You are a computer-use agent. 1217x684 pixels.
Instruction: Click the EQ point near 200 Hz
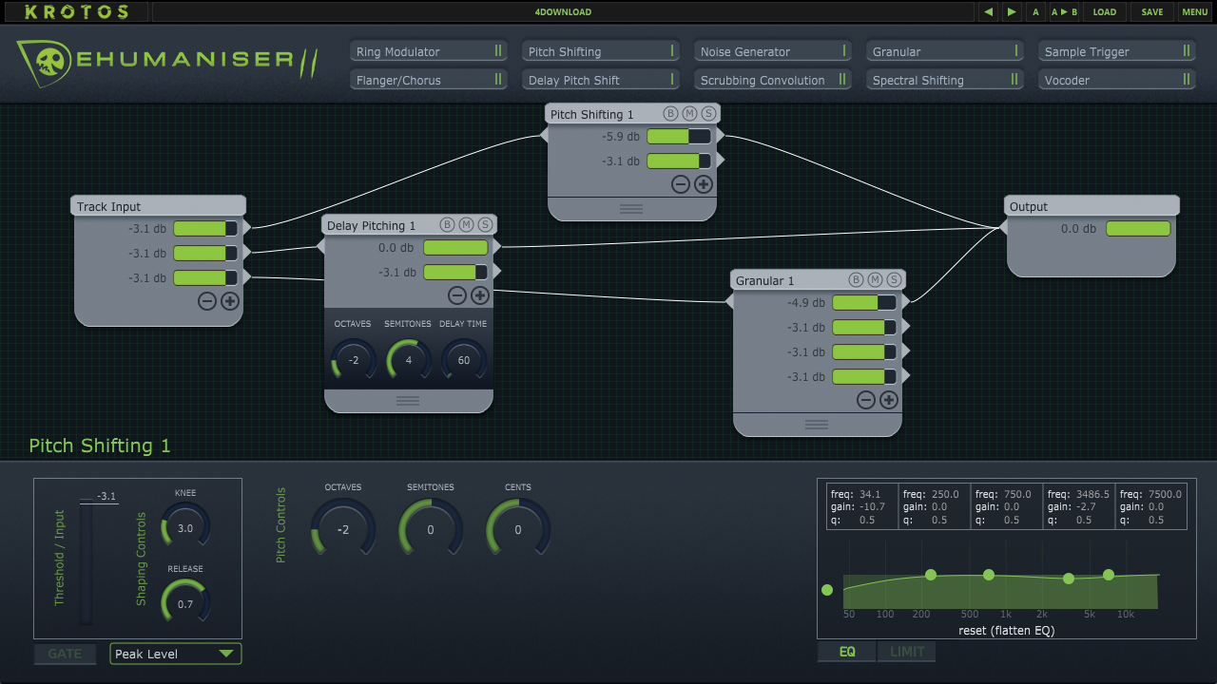pyautogui.click(x=931, y=575)
